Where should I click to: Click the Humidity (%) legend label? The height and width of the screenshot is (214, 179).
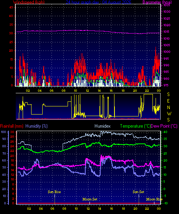pyautogui.click(x=36, y=126)
